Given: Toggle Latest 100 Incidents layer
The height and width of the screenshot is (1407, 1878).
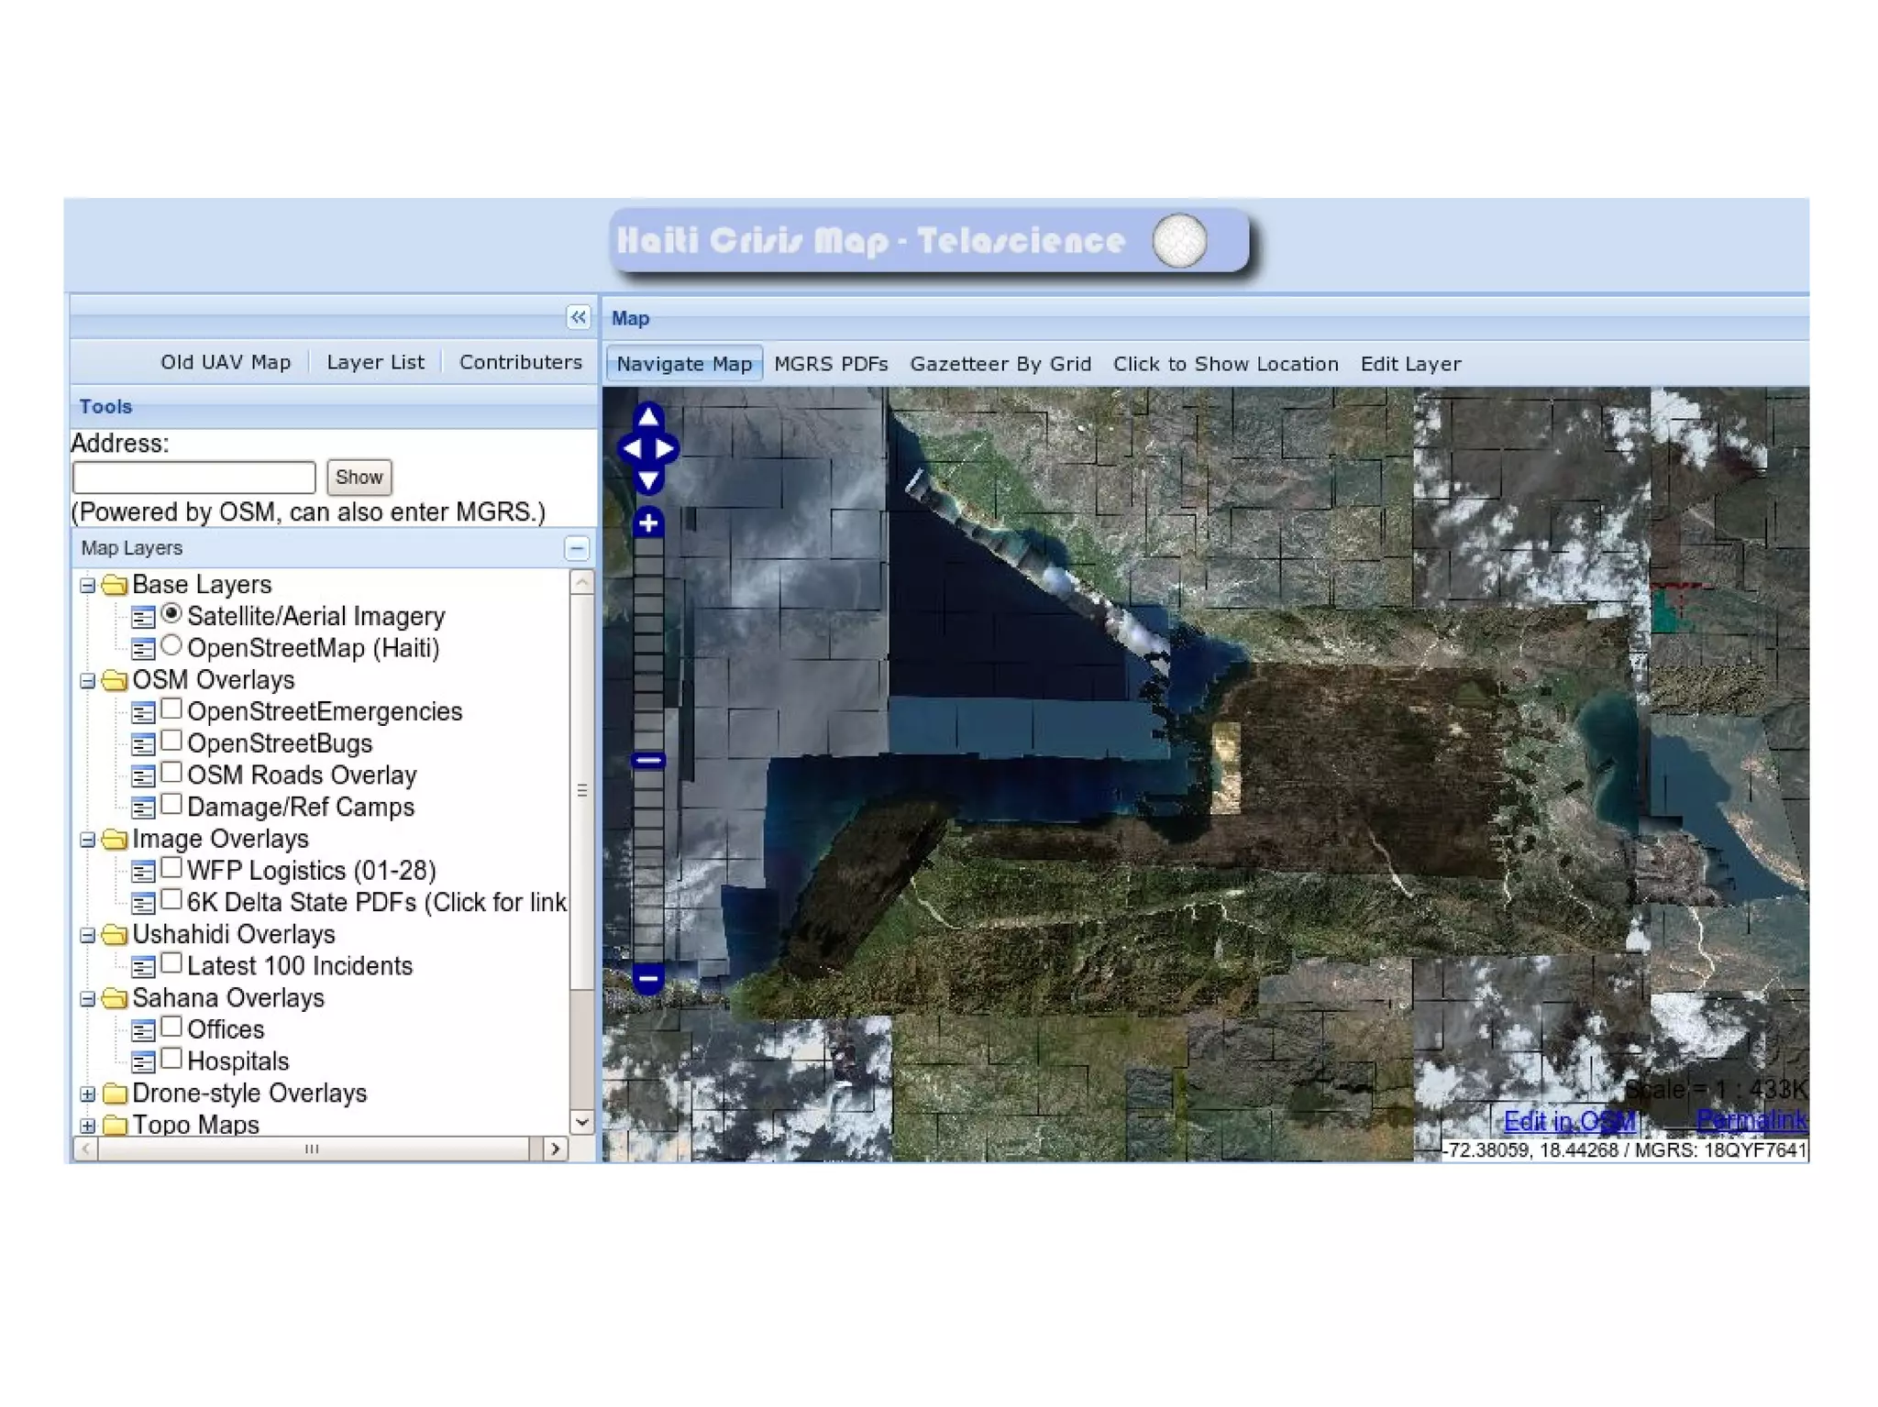Looking at the screenshot, I should pyautogui.click(x=171, y=963).
